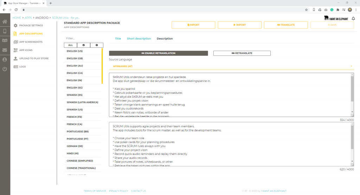
Task: Select Spanish (ES) language
Action: pyautogui.click(x=82, y=95)
